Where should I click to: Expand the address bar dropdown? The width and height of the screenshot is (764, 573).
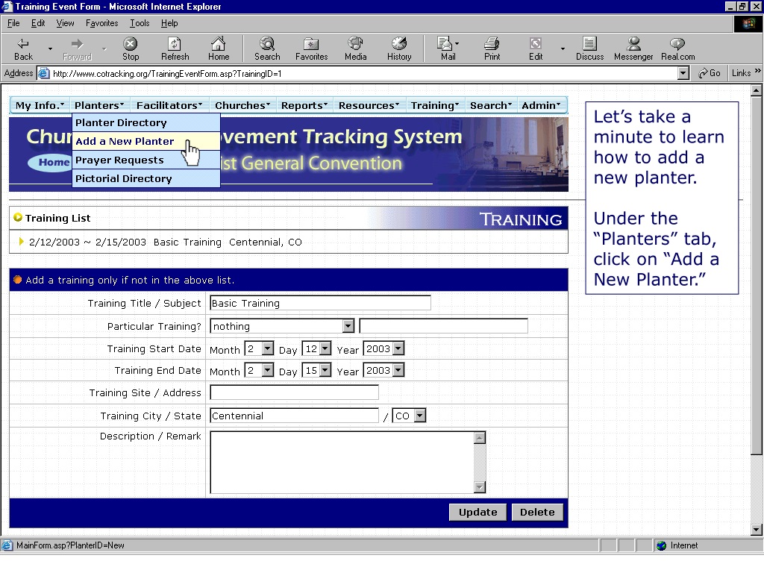[683, 74]
